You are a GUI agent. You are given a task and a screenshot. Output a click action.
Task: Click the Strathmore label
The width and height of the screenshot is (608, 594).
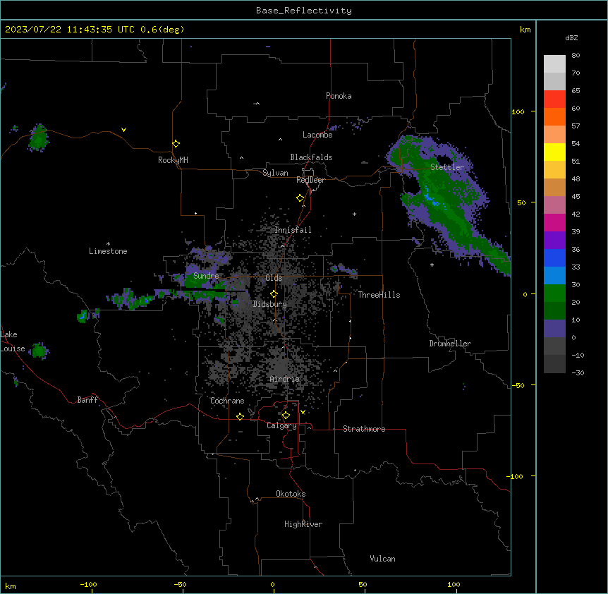(364, 429)
